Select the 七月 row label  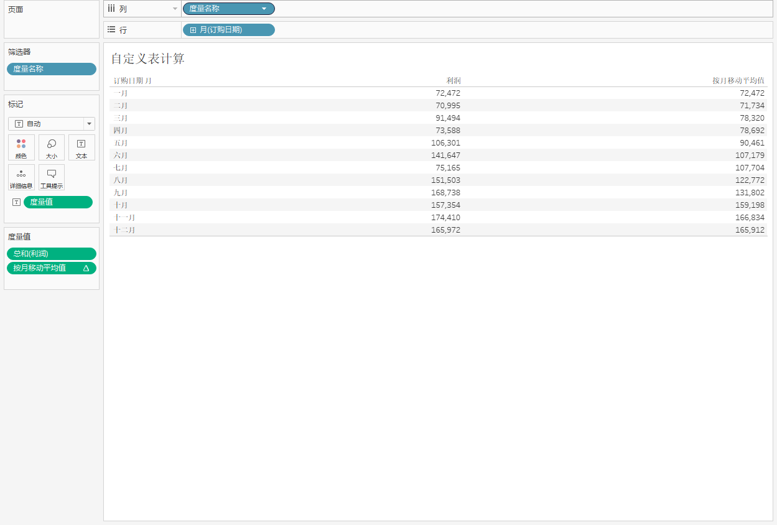coord(121,168)
